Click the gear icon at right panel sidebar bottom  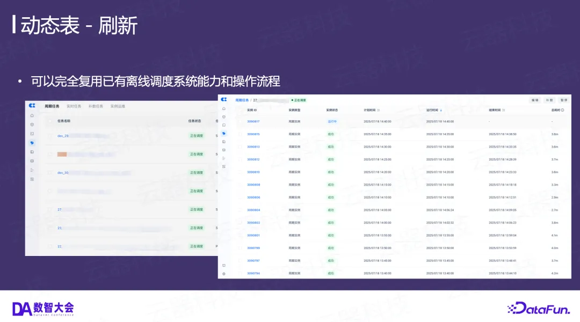coord(224,274)
